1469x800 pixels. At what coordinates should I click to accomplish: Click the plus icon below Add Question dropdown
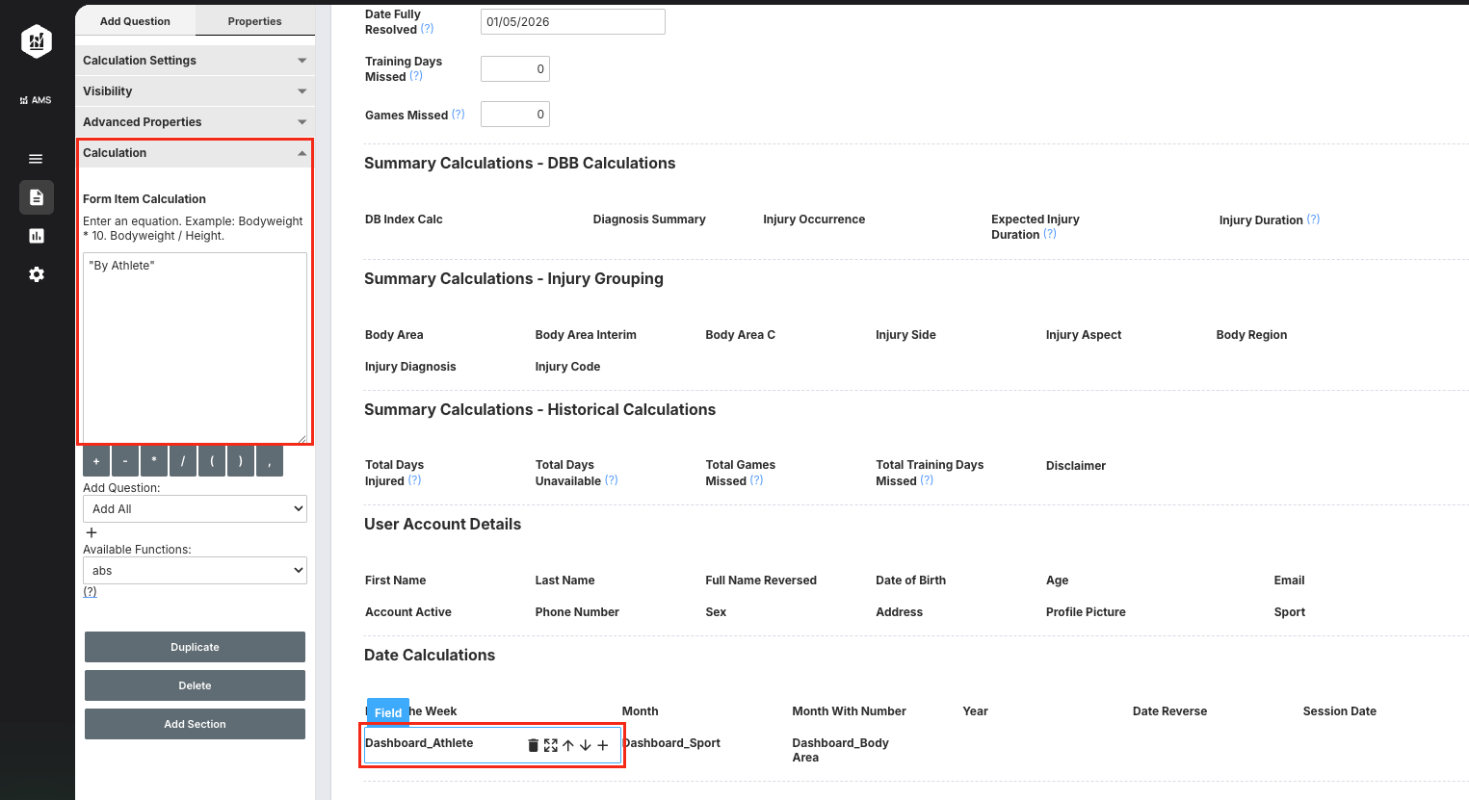[92, 532]
